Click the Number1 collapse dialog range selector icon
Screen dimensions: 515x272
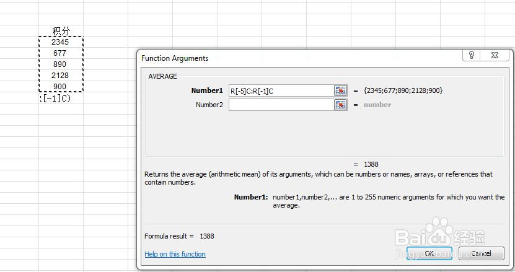coord(341,90)
